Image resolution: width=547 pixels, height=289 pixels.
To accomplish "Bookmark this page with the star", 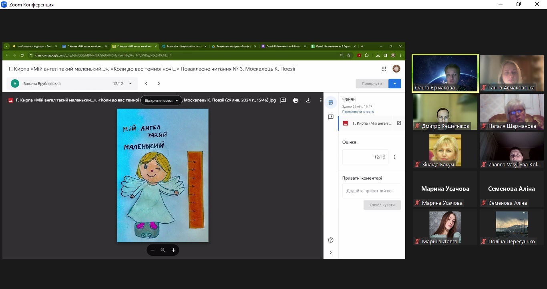I will [348, 55].
